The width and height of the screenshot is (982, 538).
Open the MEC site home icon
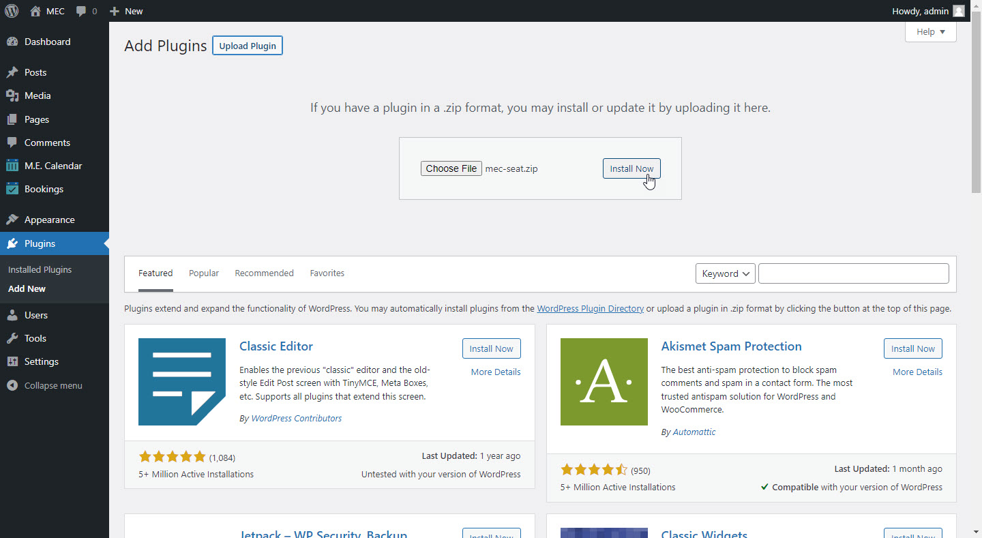(x=35, y=11)
